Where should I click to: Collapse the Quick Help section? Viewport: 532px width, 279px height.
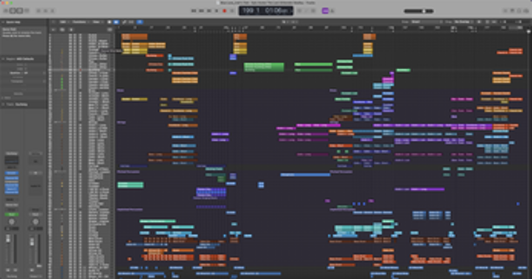[x=3, y=22]
